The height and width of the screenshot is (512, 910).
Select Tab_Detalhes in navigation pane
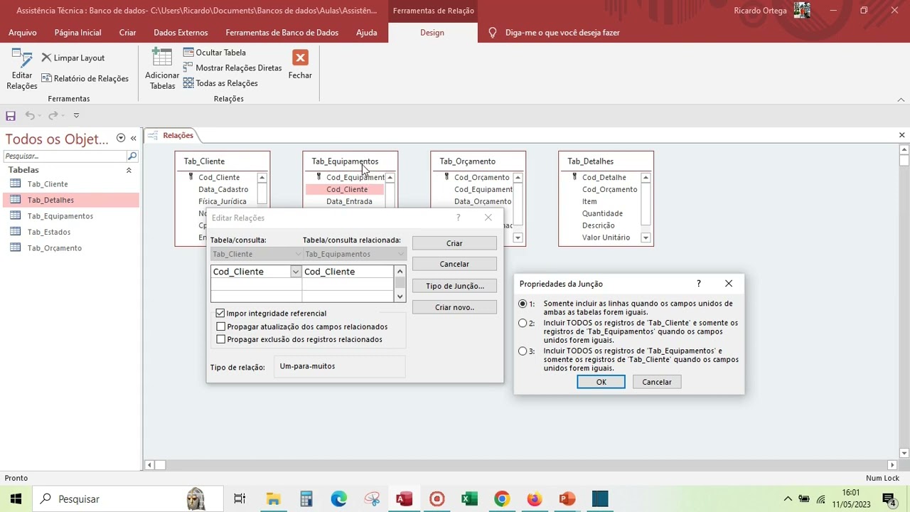pos(70,200)
